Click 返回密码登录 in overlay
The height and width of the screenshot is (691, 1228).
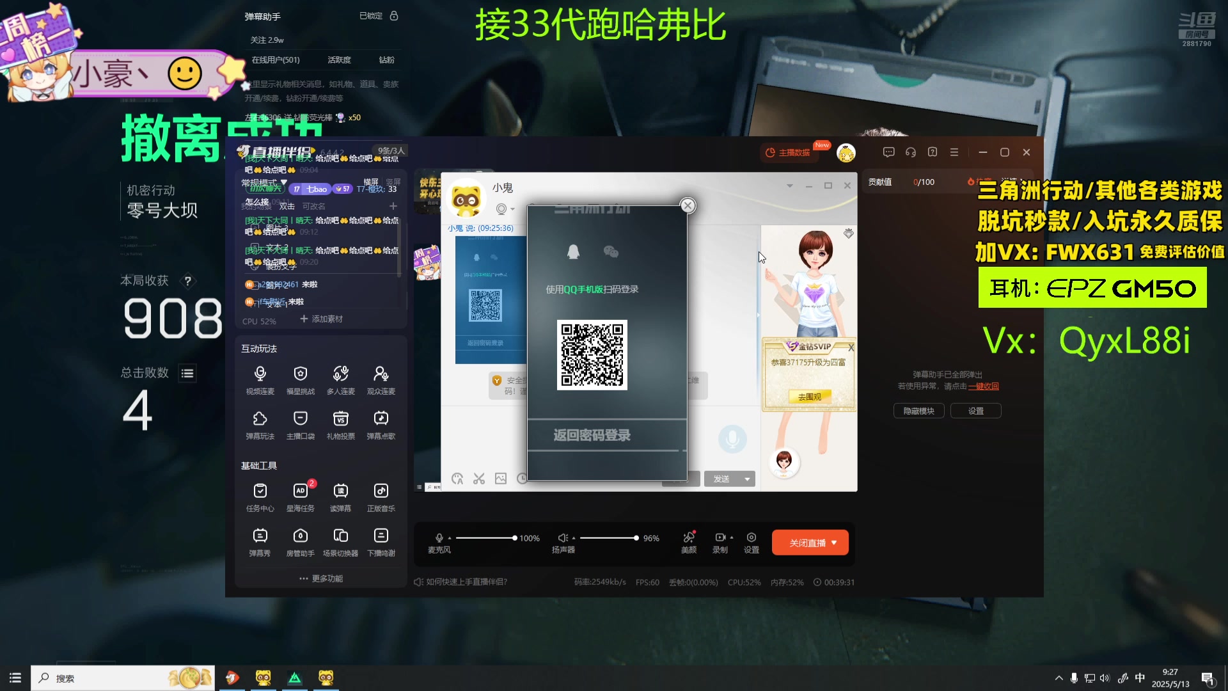point(592,436)
